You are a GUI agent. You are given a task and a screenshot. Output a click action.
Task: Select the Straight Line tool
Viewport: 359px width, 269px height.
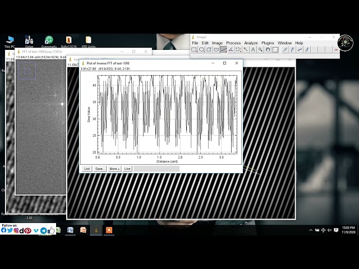[223, 50]
